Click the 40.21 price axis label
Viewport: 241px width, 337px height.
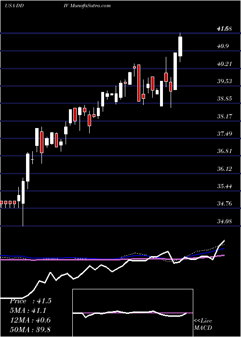(x=225, y=64)
